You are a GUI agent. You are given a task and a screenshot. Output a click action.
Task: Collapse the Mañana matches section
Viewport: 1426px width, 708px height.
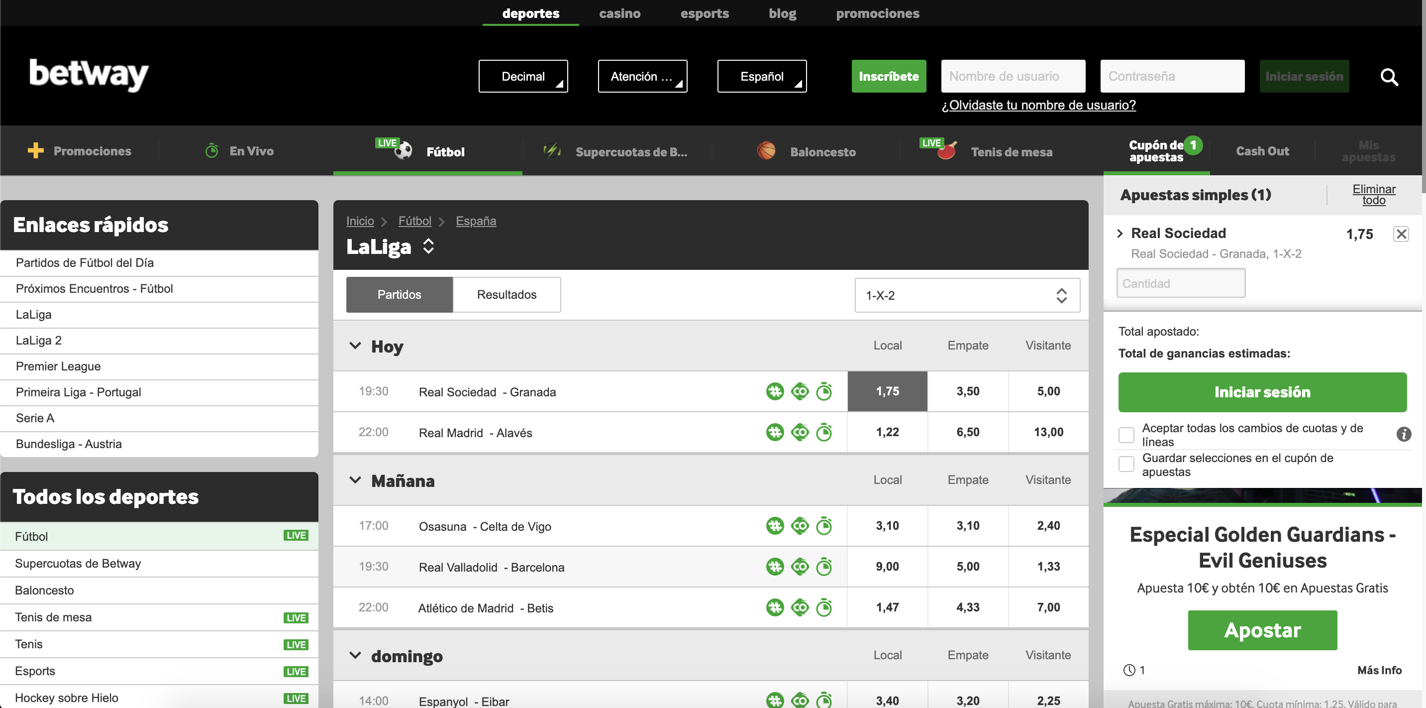click(x=355, y=480)
